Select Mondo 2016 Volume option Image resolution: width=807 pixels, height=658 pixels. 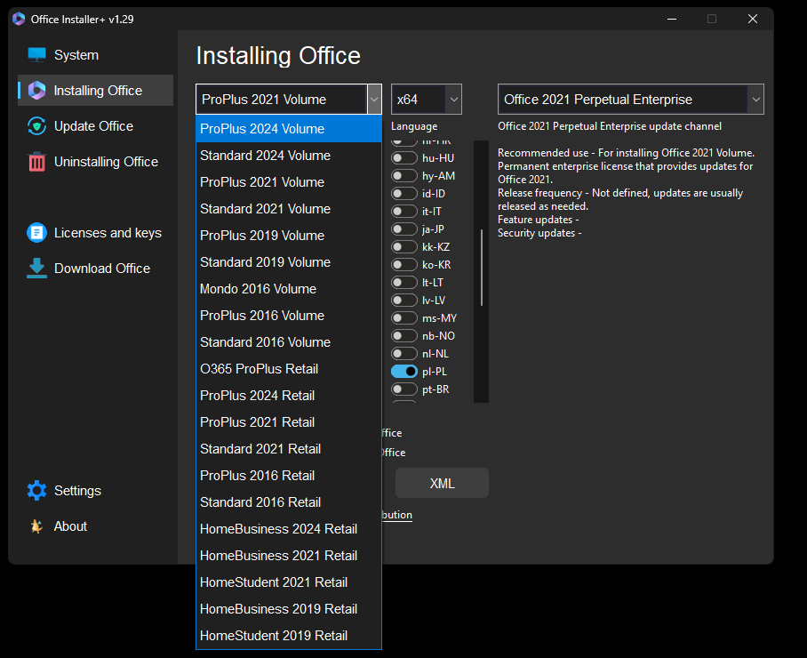click(289, 289)
